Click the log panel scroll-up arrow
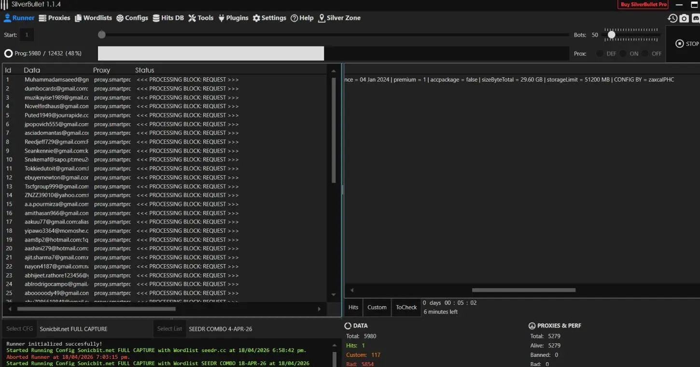The image size is (700, 367). click(334, 345)
